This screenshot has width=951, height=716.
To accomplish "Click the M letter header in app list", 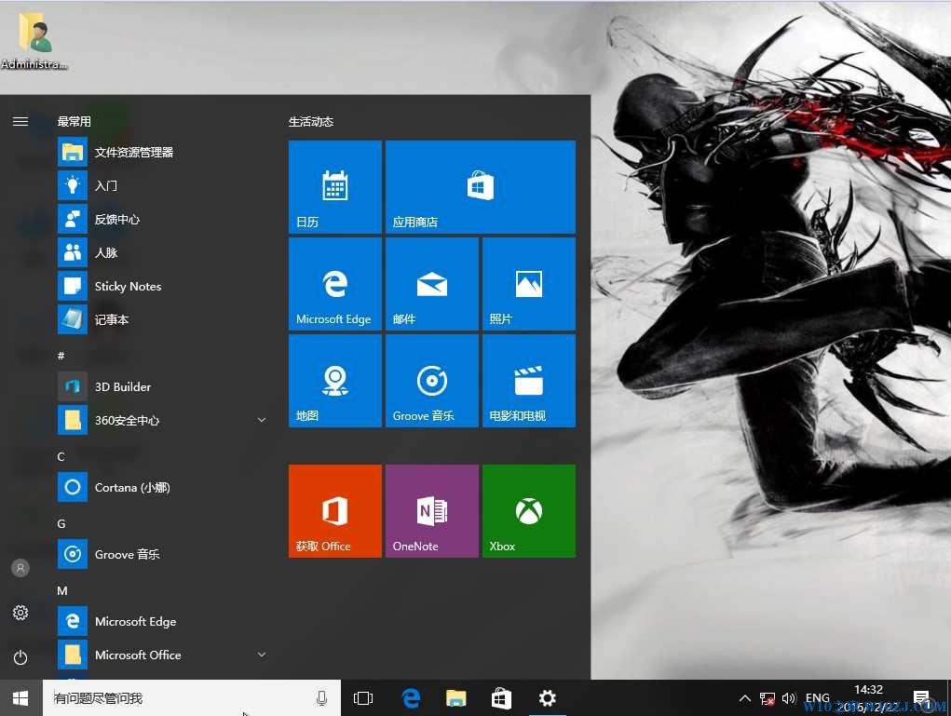I will pos(61,590).
